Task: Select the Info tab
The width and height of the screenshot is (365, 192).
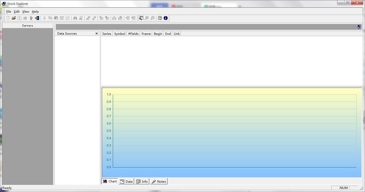Action: point(142,181)
